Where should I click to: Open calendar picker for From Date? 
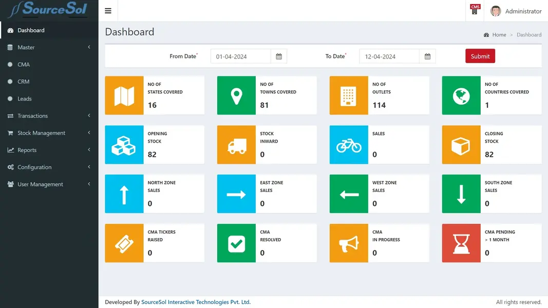279,56
